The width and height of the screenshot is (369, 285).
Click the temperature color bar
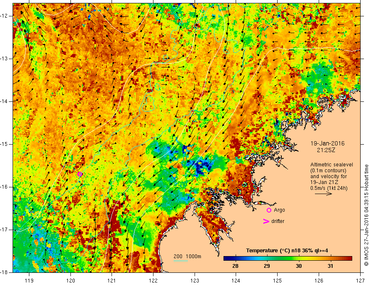click(288, 258)
